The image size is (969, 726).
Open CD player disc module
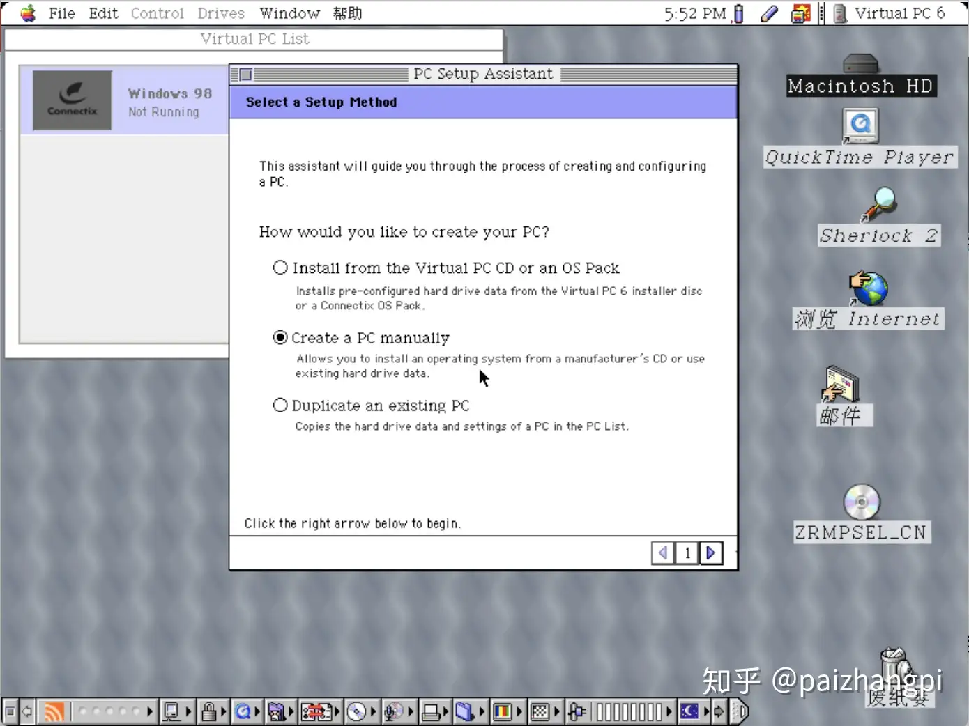pos(356,711)
